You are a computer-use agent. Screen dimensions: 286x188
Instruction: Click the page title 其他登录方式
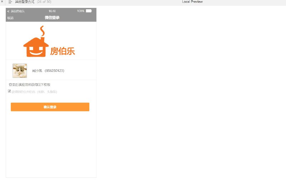click(25, 2)
